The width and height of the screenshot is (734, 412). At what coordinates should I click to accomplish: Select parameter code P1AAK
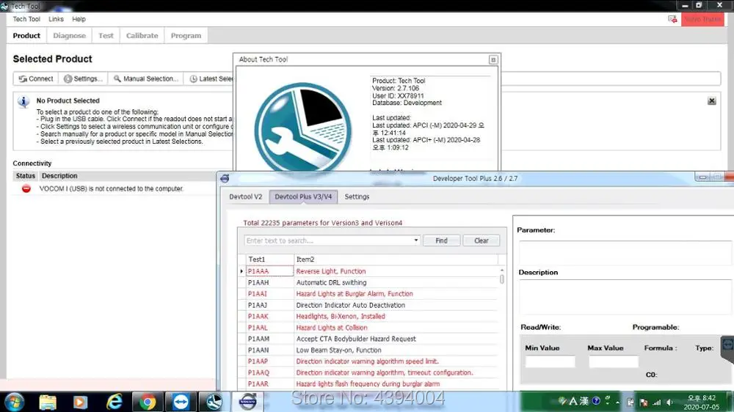click(x=258, y=316)
